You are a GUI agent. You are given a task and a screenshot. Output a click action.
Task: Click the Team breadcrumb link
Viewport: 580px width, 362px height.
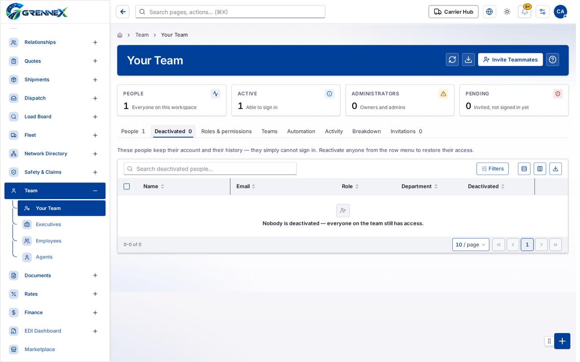(x=142, y=35)
